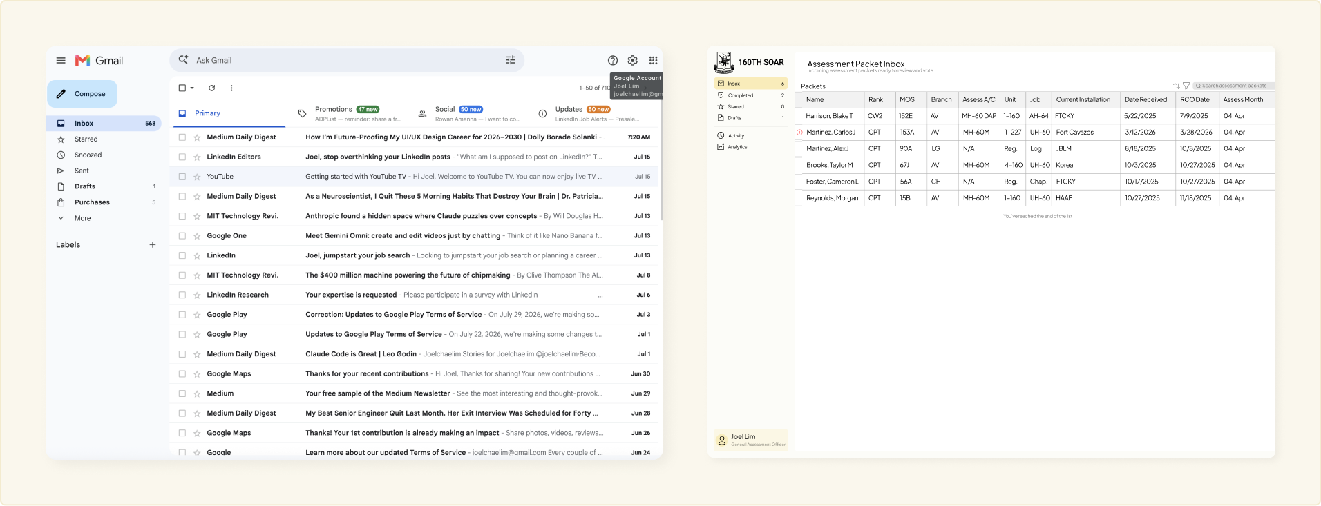Tick checkbox for YouTube email
Image resolution: width=1321 pixels, height=506 pixels.
pyautogui.click(x=182, y=177)
